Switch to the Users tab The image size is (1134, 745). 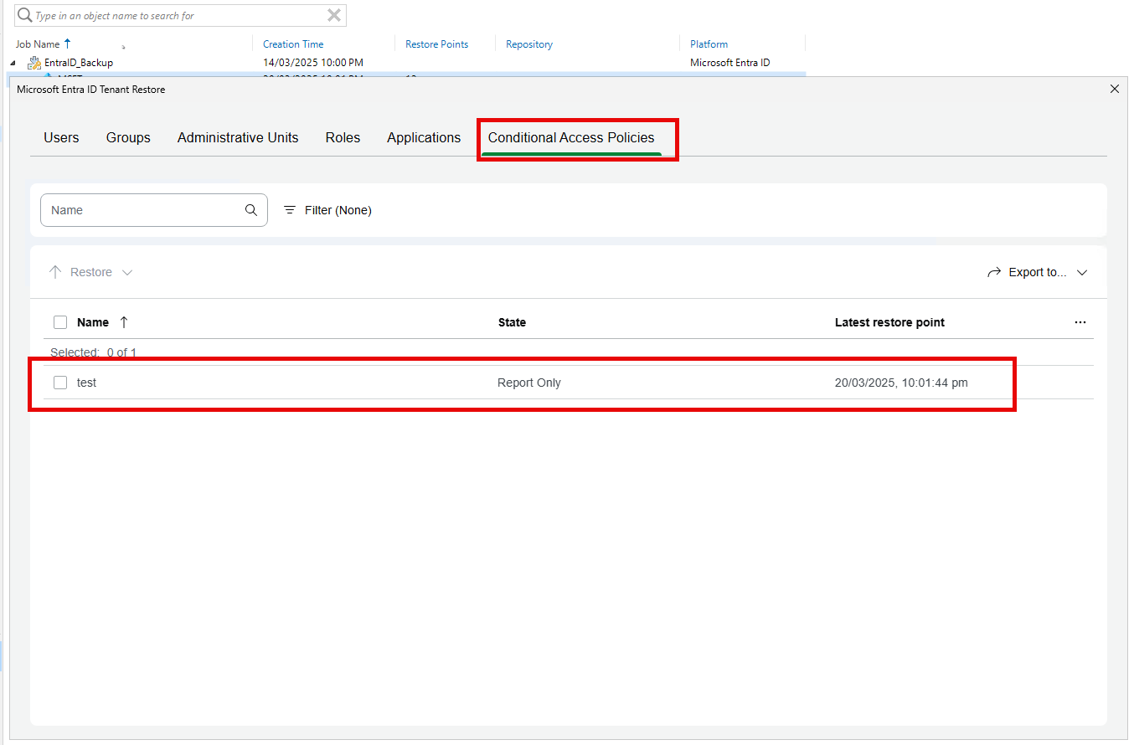(x=61, y=138)
